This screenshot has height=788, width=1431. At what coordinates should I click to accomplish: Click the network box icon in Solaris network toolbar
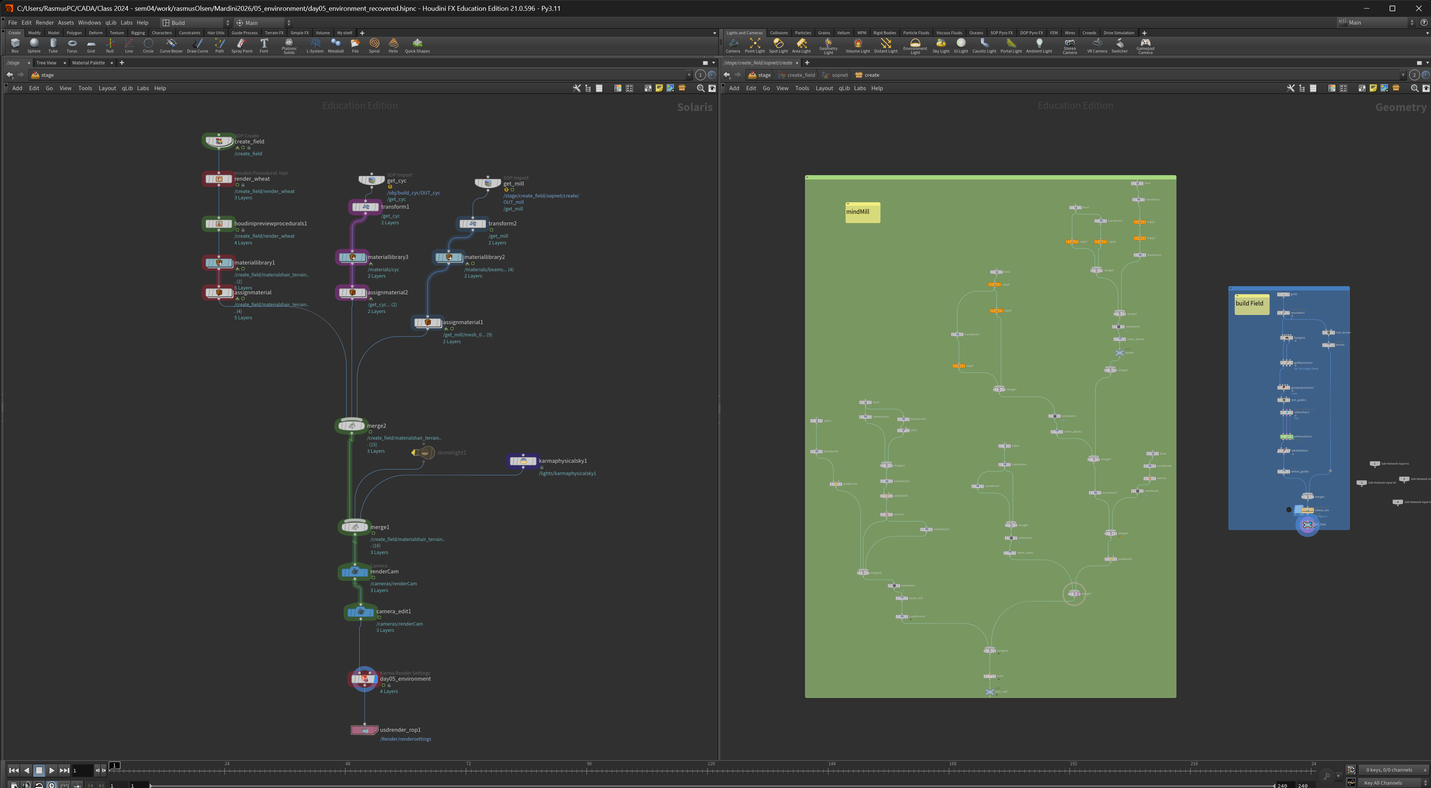tap(648, 88)
